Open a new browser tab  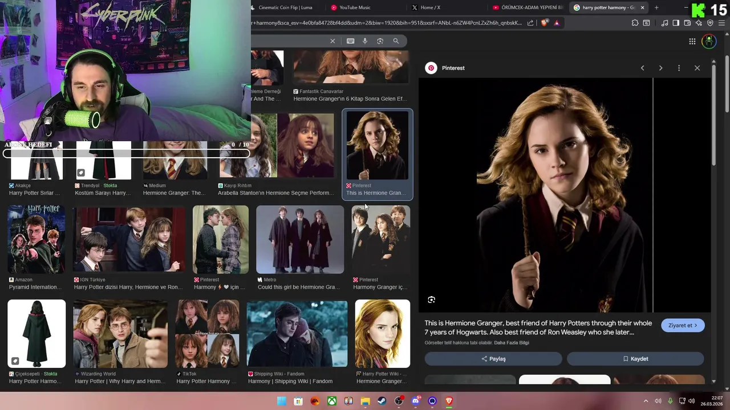point(656,7)
